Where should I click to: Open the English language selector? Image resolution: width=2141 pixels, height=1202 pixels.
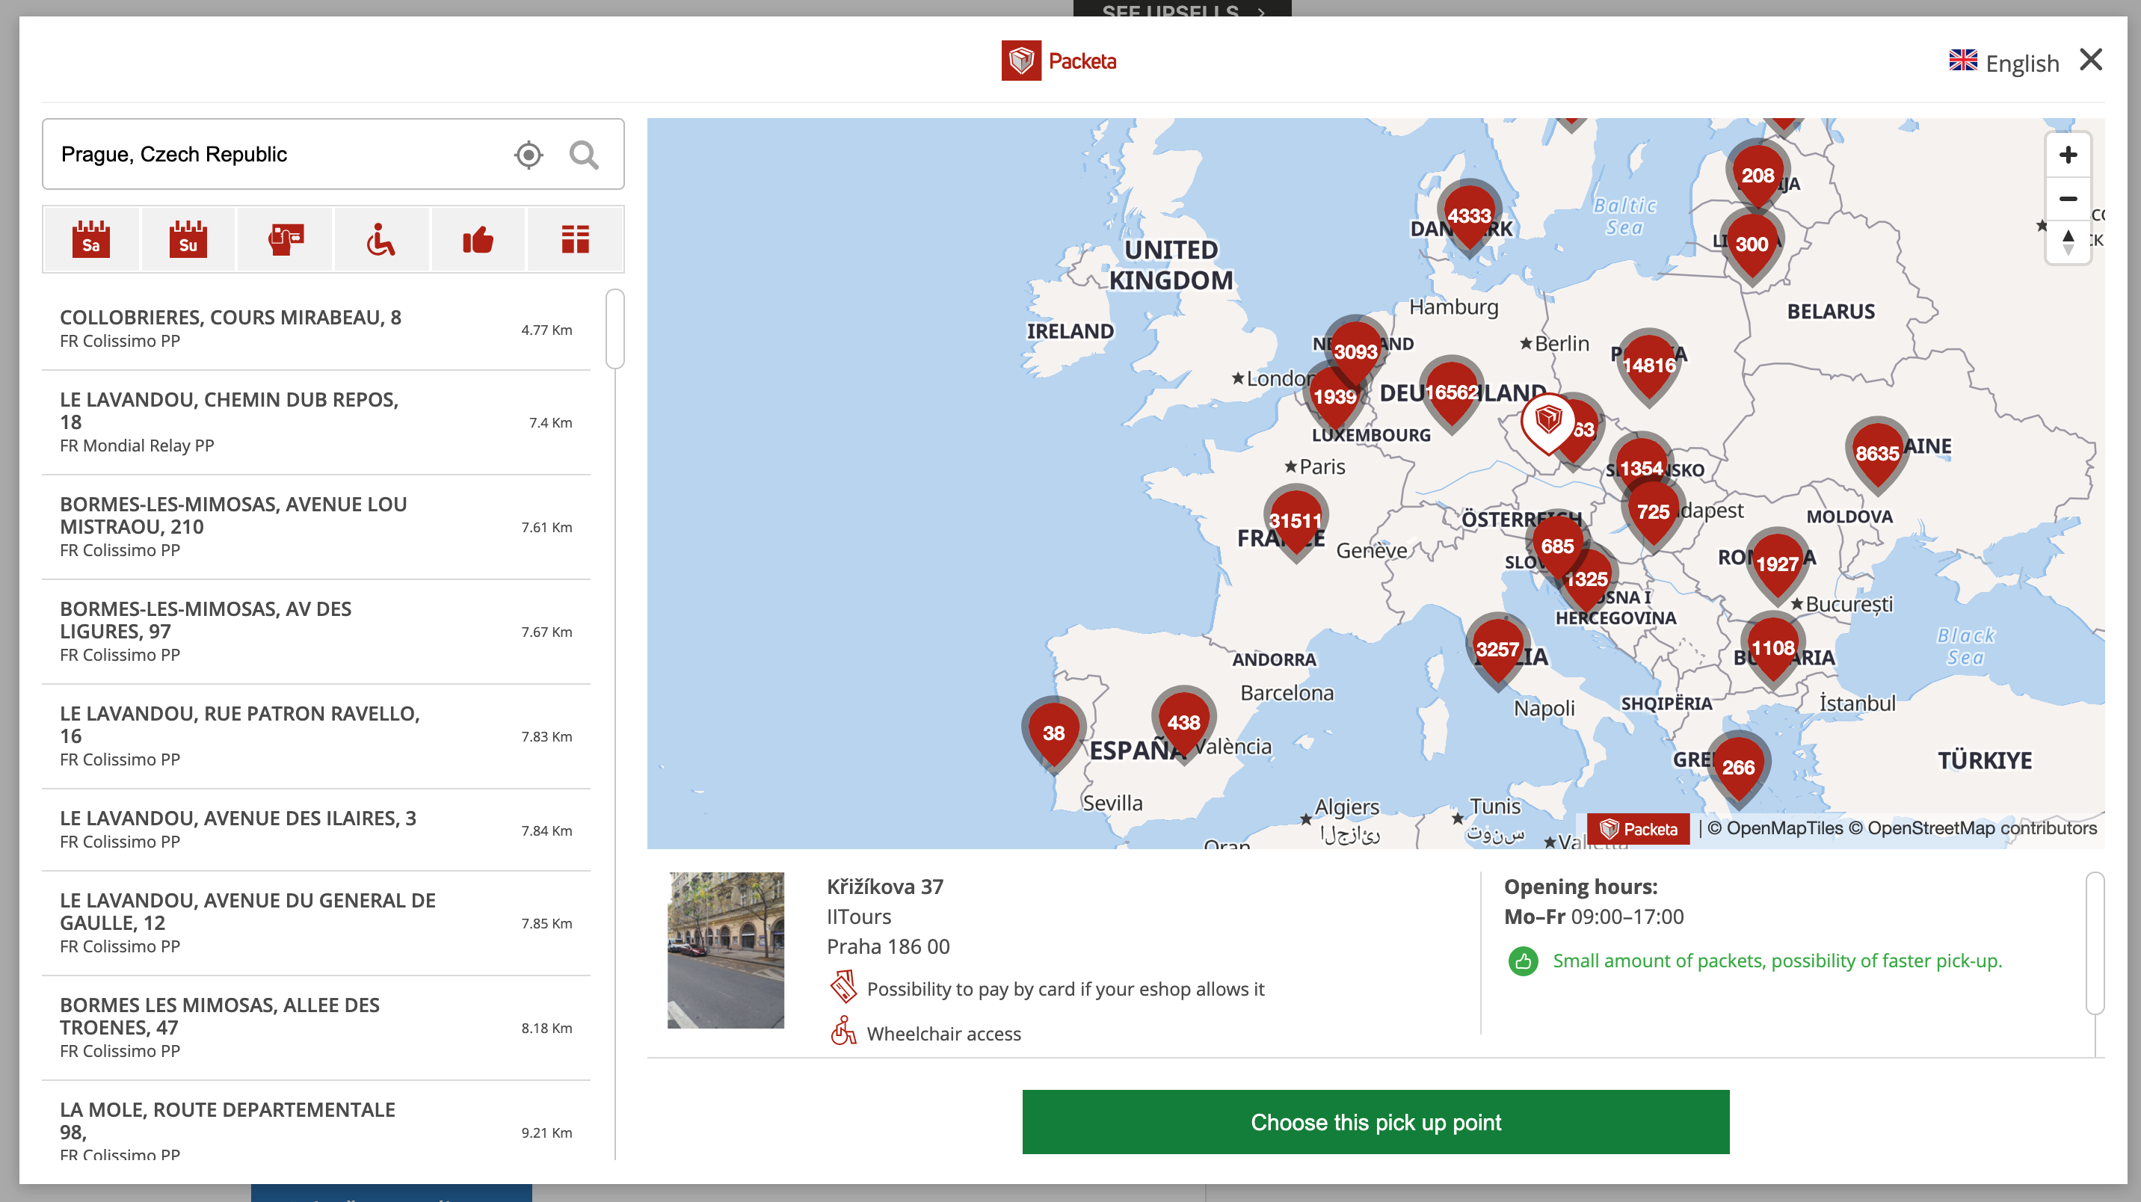[x=2004, y=62]
